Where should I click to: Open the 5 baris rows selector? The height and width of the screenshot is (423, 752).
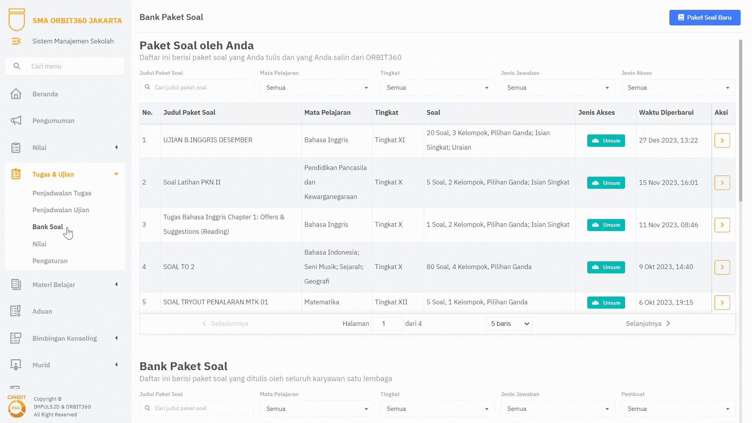[509, 324]
